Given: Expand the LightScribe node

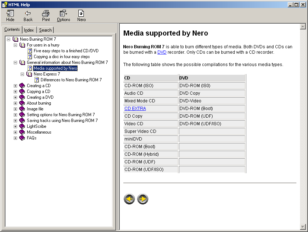Looking at the screenshot, I should 15,126.
